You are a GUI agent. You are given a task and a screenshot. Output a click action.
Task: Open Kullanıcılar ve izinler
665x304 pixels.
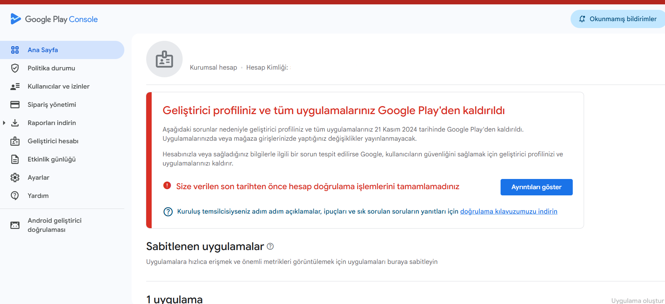click(x=62, y=86)
